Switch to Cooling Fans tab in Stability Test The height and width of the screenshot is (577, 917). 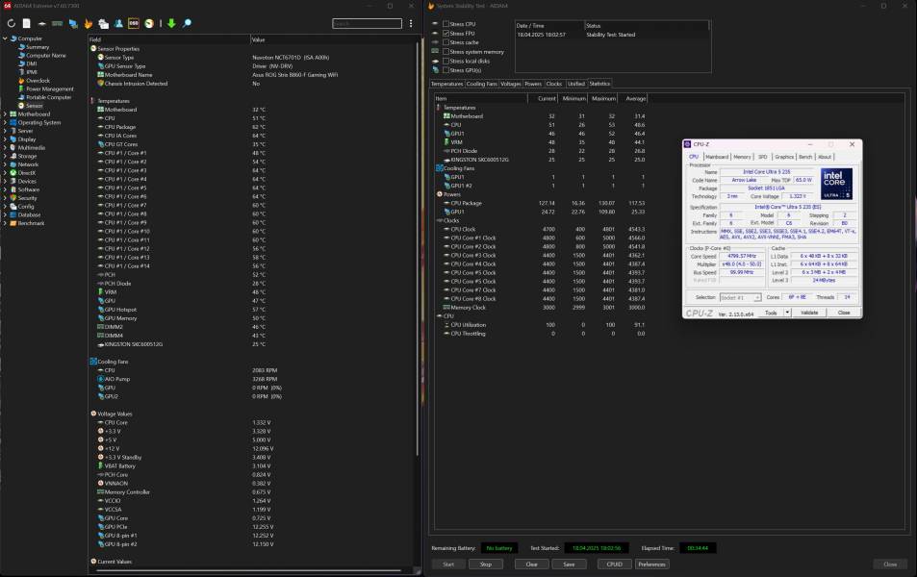click(x=481, y=84)
